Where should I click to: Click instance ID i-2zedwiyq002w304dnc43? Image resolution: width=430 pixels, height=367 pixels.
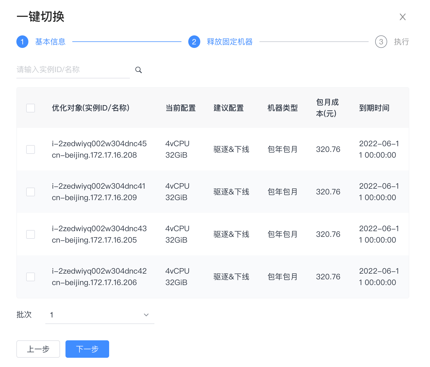point(99,229)
